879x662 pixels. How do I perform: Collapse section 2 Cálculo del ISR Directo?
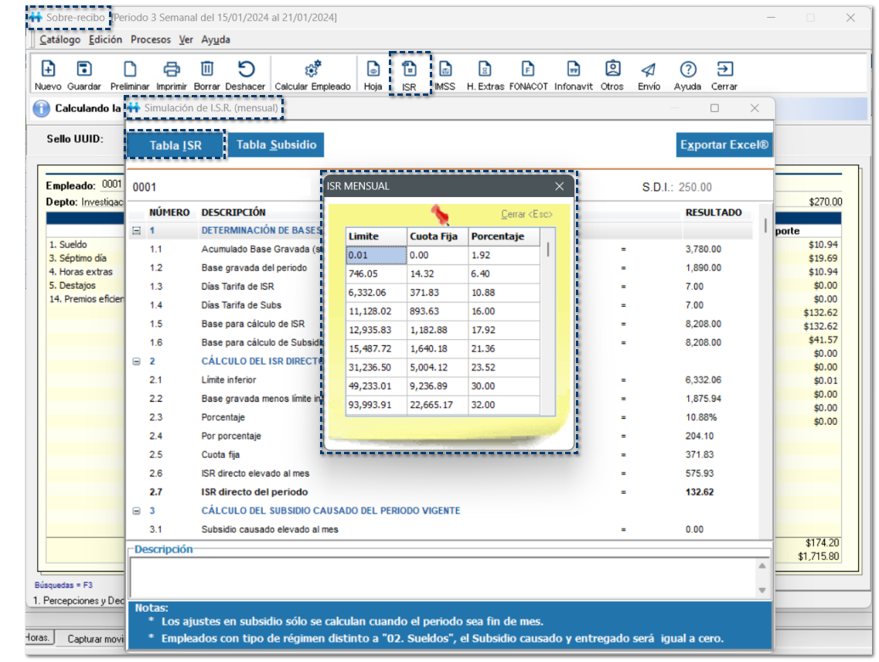[x=137, y=361]
